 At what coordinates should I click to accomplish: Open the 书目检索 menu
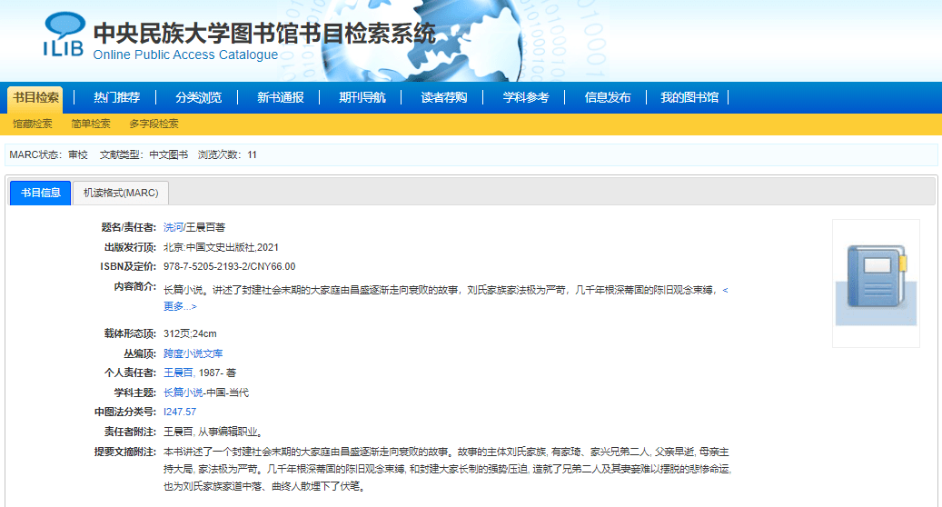35,97
